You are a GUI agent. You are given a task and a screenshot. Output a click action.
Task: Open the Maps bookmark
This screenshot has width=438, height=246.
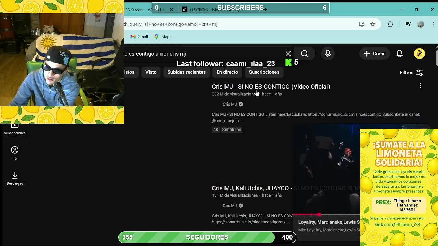tap(163, 37)
